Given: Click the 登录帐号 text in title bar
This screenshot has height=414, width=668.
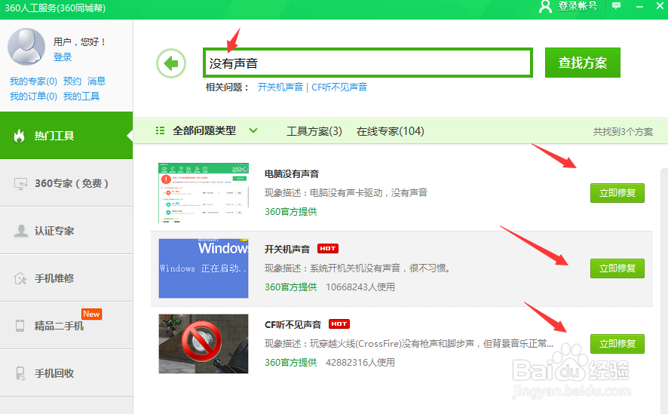Looking at the screenshot, I should point(578,6).
